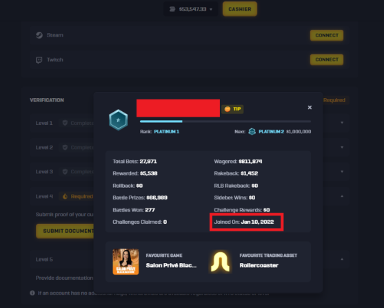This screenshot has height=308, width=384.
Task: Expand the Level 2 verification row
Action: pos(342,147)
